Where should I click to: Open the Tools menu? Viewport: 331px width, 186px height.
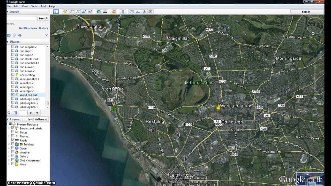(x=34, y=6)
